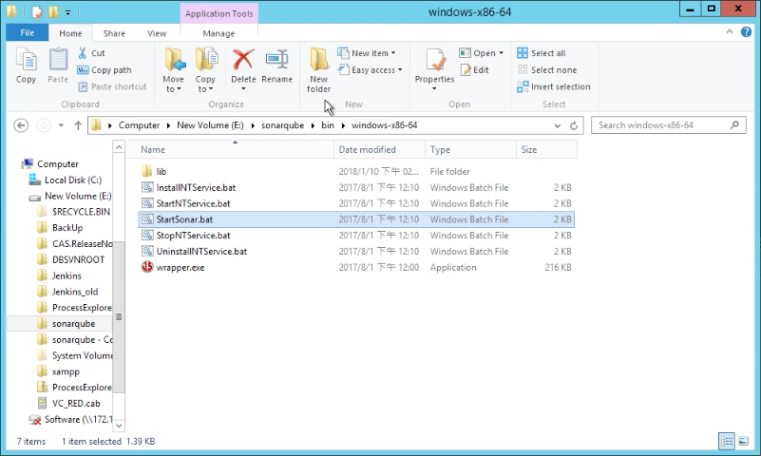This screenshot has width=761, height=456.
Task: Switch to the Share ribbon tab
Action: tap(114, 33)
